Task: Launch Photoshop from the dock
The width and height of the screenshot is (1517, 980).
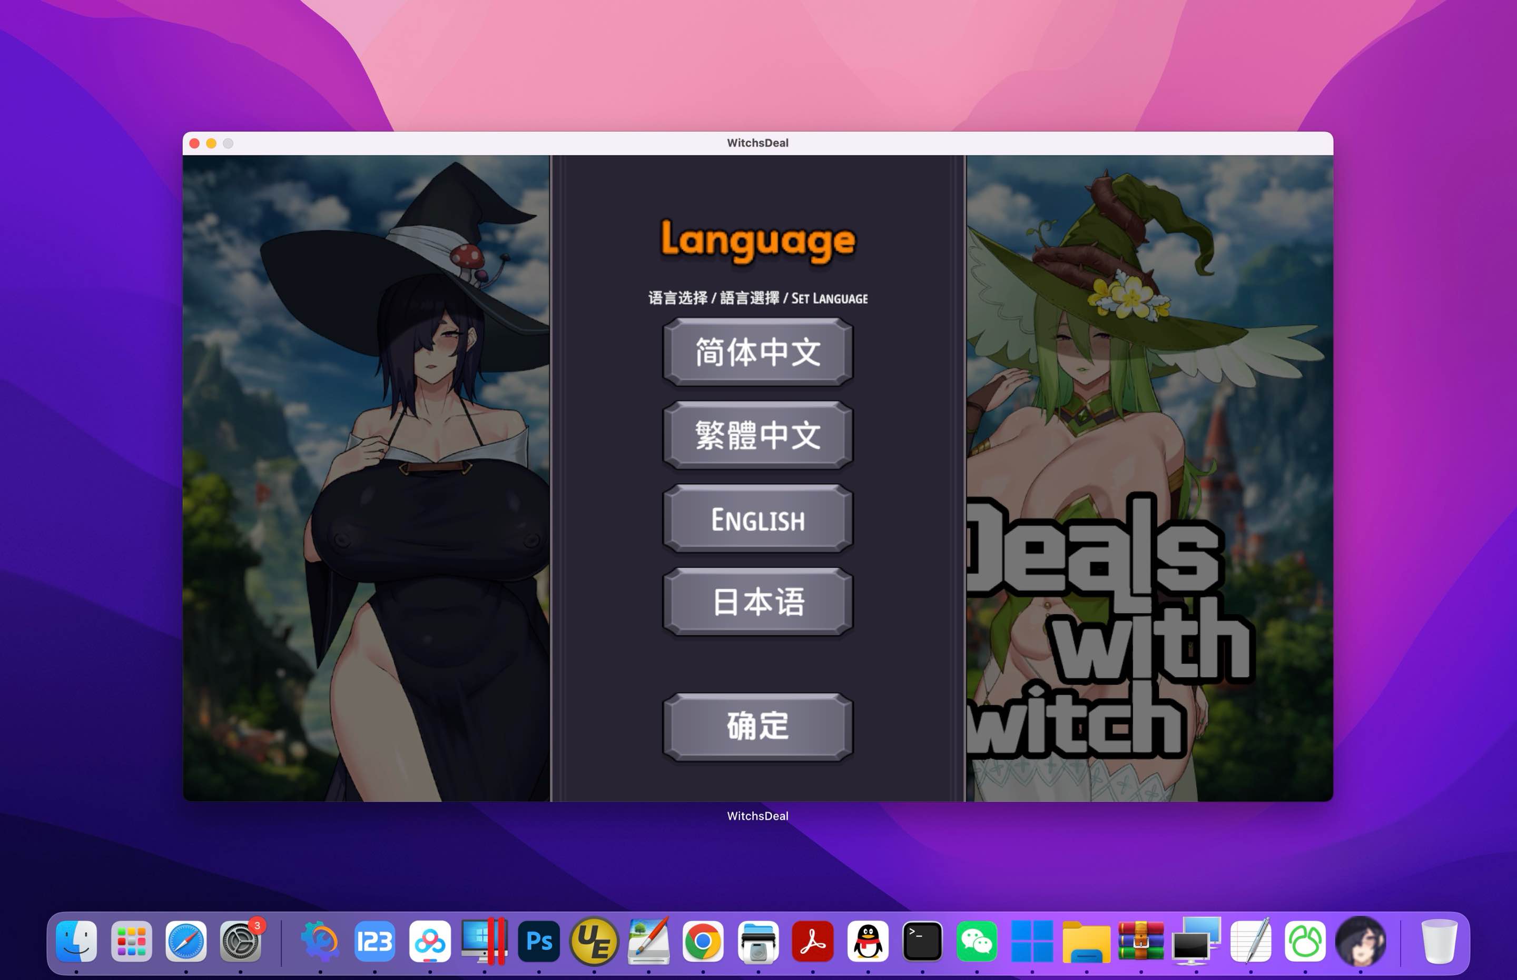Action: (539, 941)
